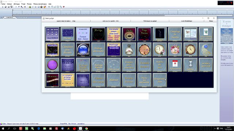Click the timeline ruler bar
Viewport: 234px width, 131px height.
(123, 12)
